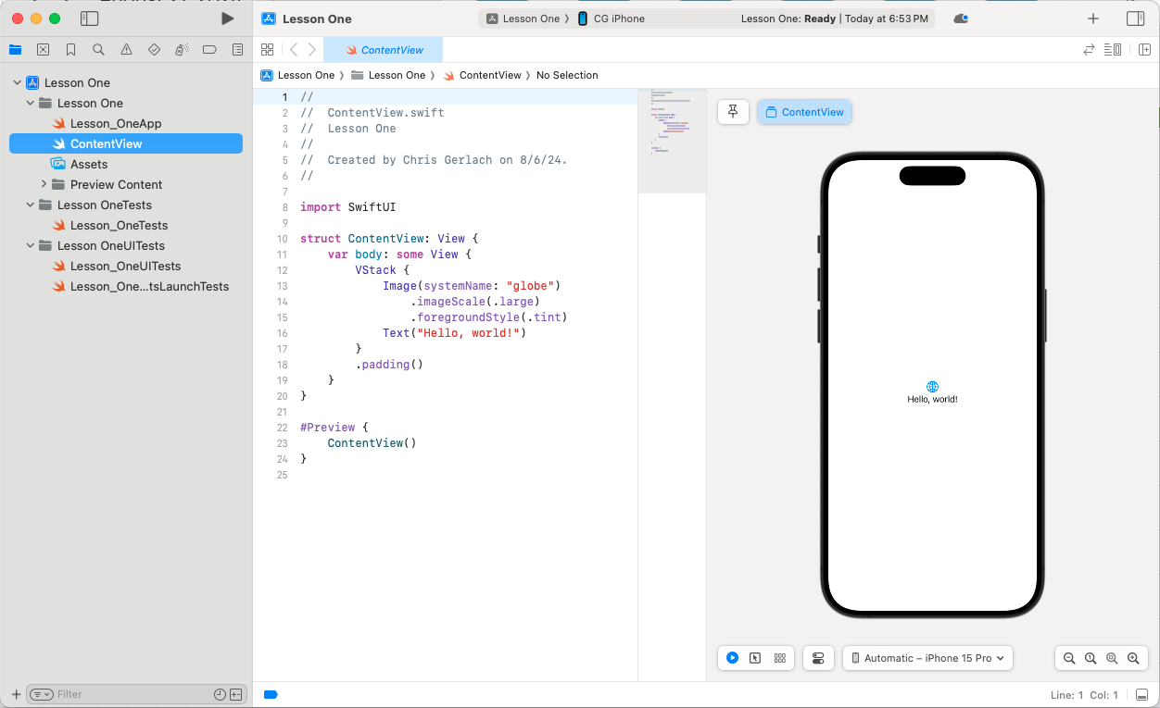Screen dimensions: 1160x708
Task: Pin the ContentView preview
Action: click(733, 111)
